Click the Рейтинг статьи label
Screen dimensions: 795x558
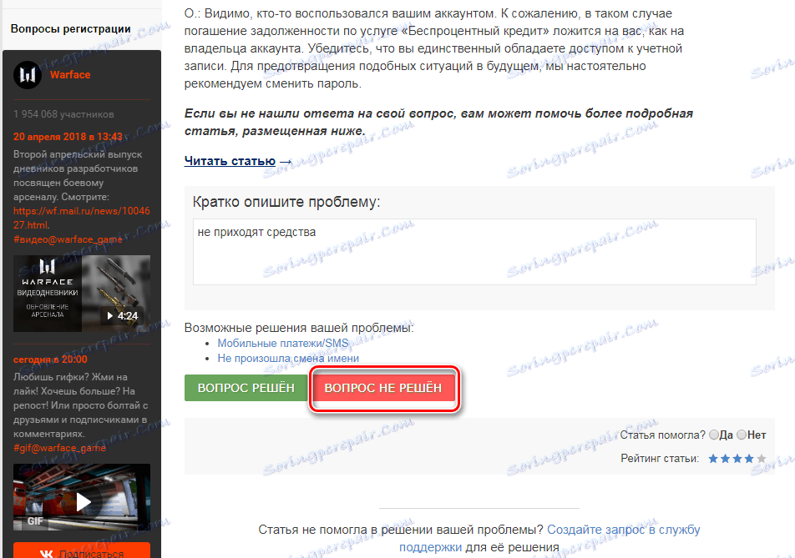coord(660,459)
